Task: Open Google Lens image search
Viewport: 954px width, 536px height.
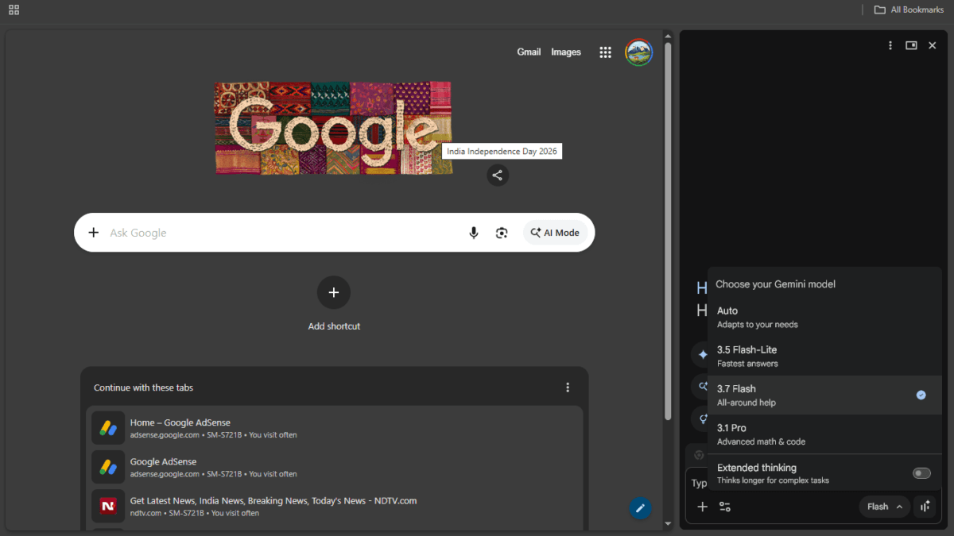Action: point(502,233)
